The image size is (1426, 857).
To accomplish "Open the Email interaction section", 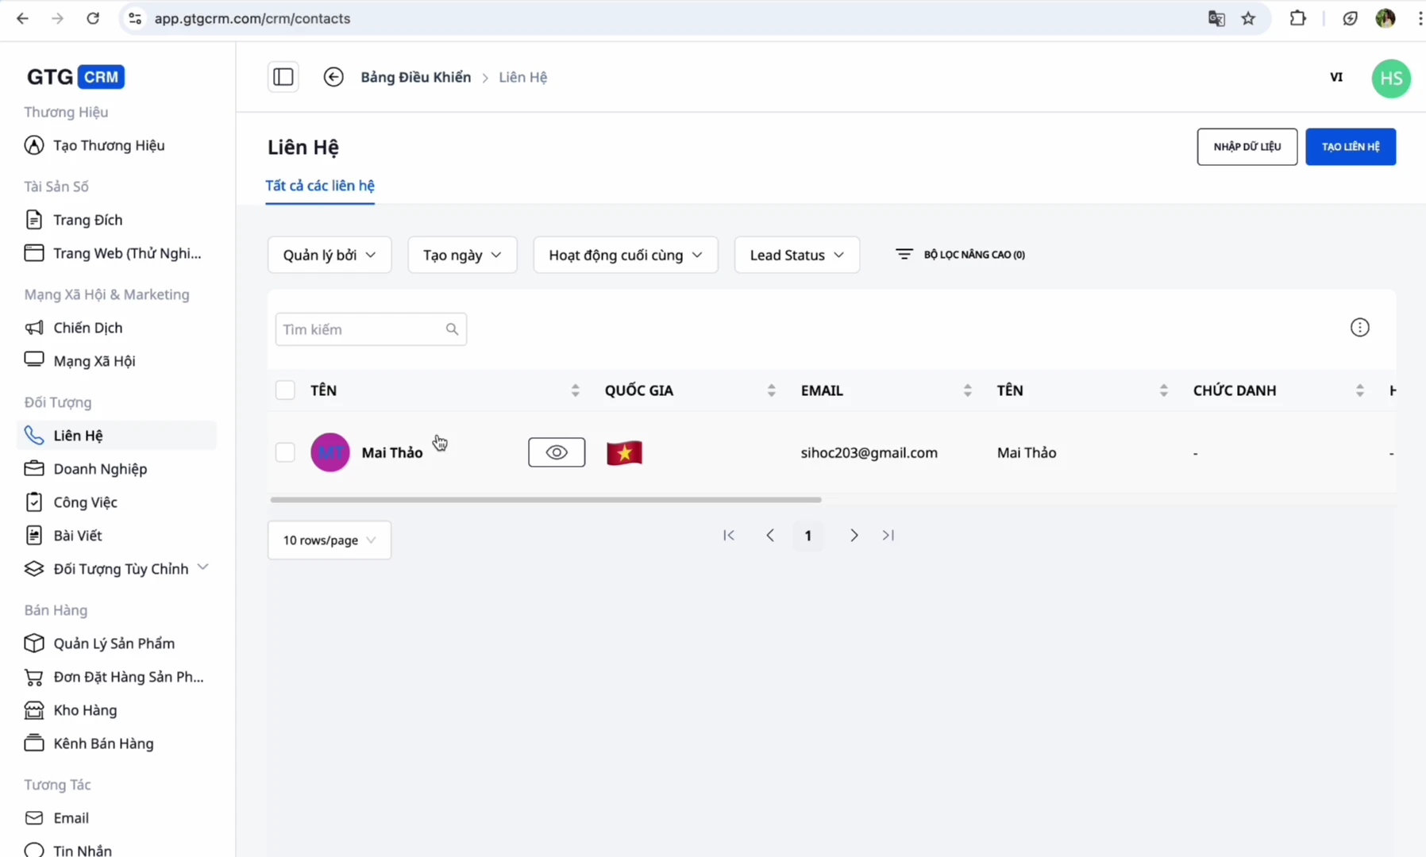I will (71, 817).
